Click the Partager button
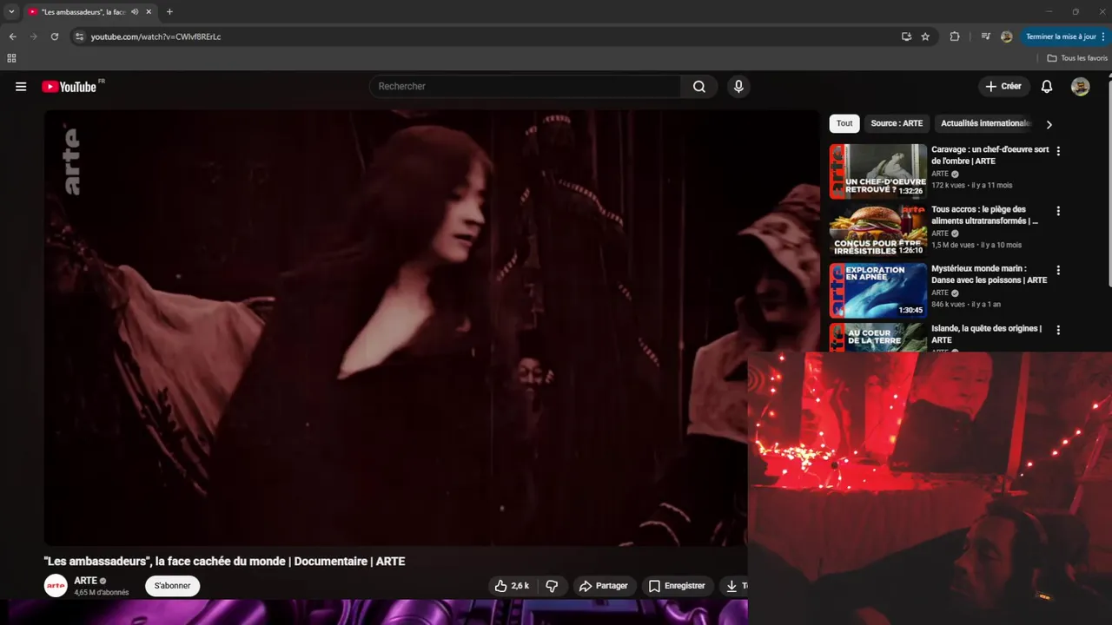Screen dimensions: 1112x625 [603, 586]
